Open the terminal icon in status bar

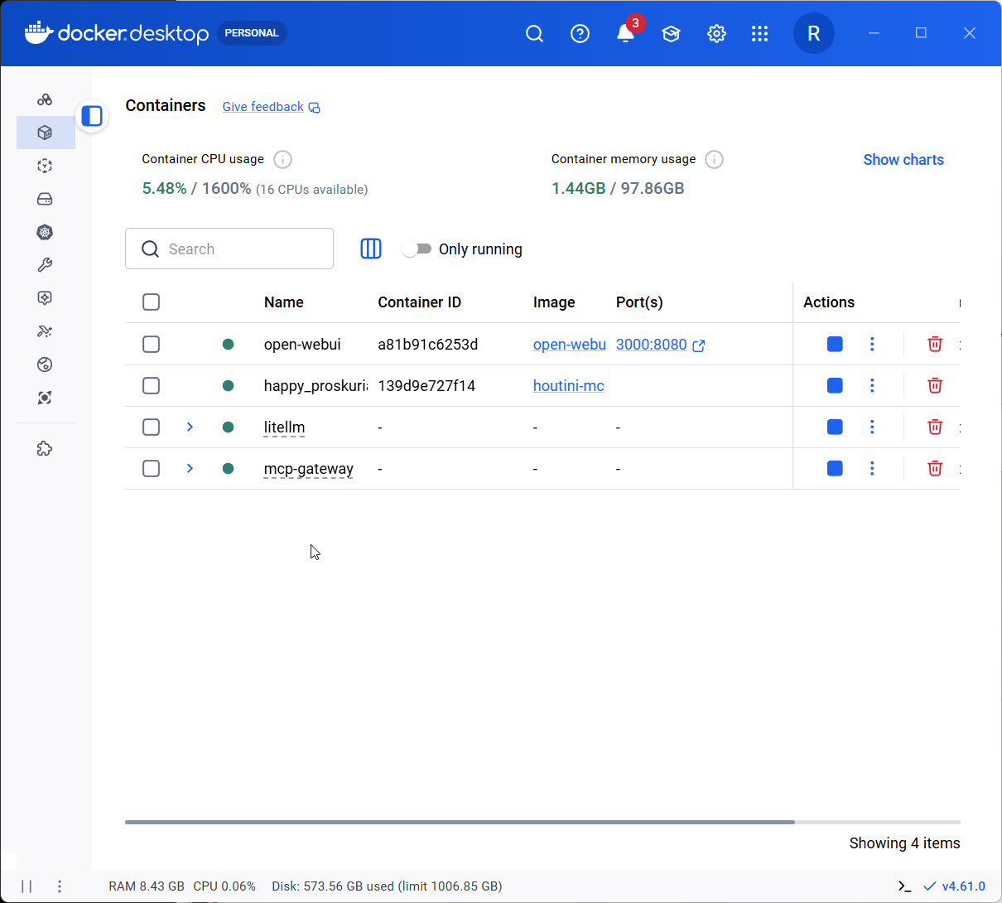pos(904,886)
